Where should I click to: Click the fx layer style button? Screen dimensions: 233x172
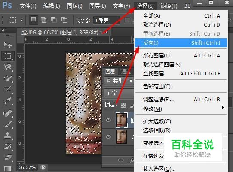point(132,160)
